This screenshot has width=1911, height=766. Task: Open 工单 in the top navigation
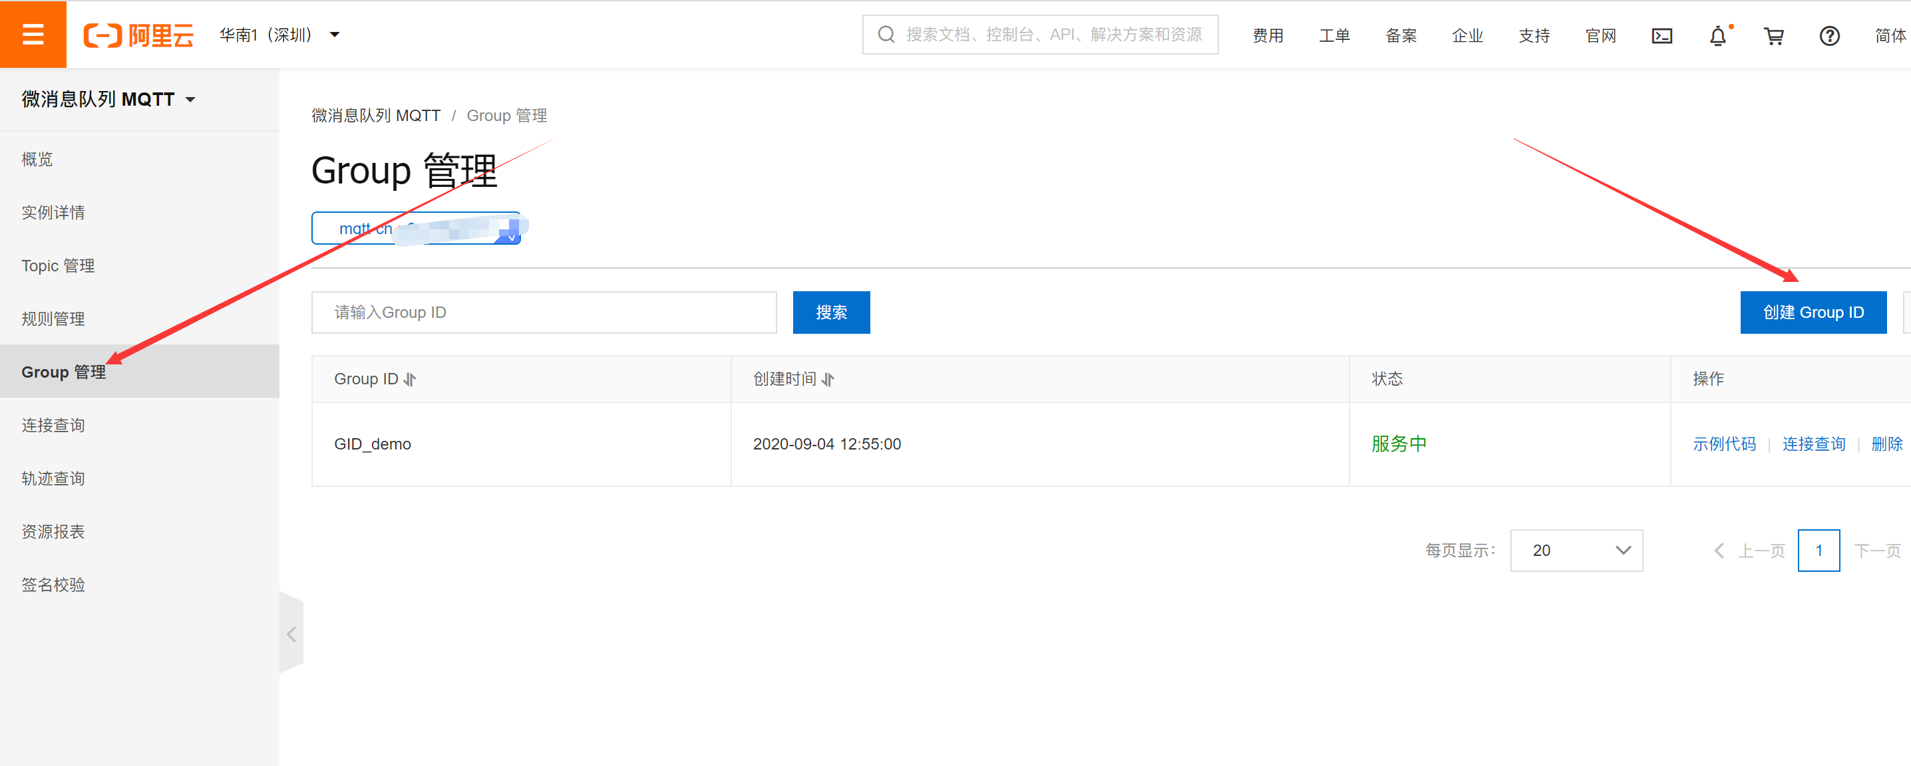tap(1334, 36)
